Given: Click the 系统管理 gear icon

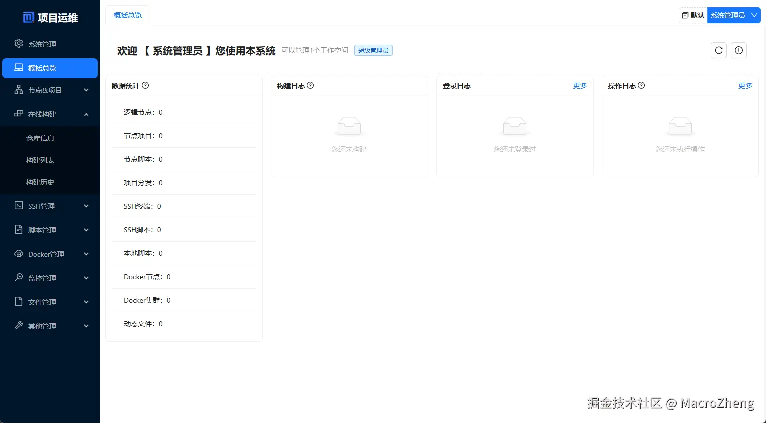Looking at the screenshot, I should pos(19,43).
